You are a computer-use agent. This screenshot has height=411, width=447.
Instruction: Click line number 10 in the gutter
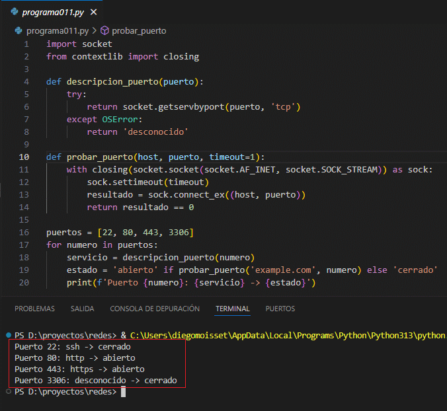point(24,157)
